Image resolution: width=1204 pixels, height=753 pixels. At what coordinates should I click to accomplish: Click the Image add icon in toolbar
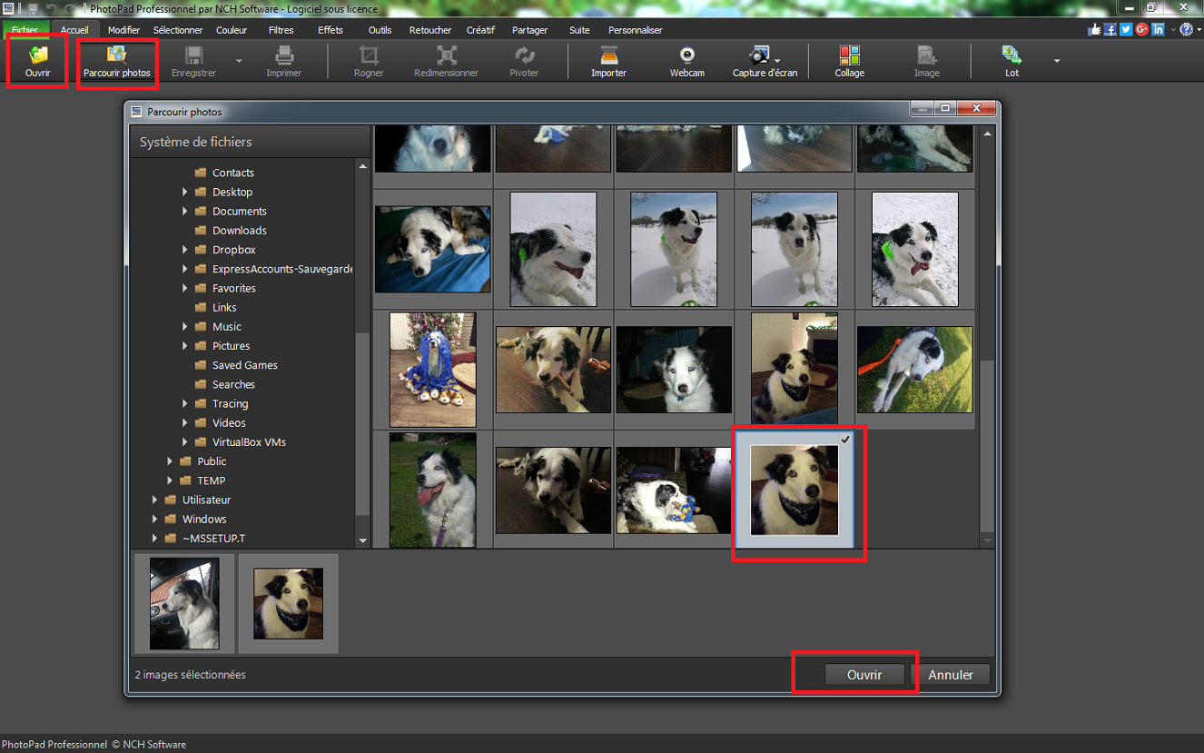tap(926, 54)
